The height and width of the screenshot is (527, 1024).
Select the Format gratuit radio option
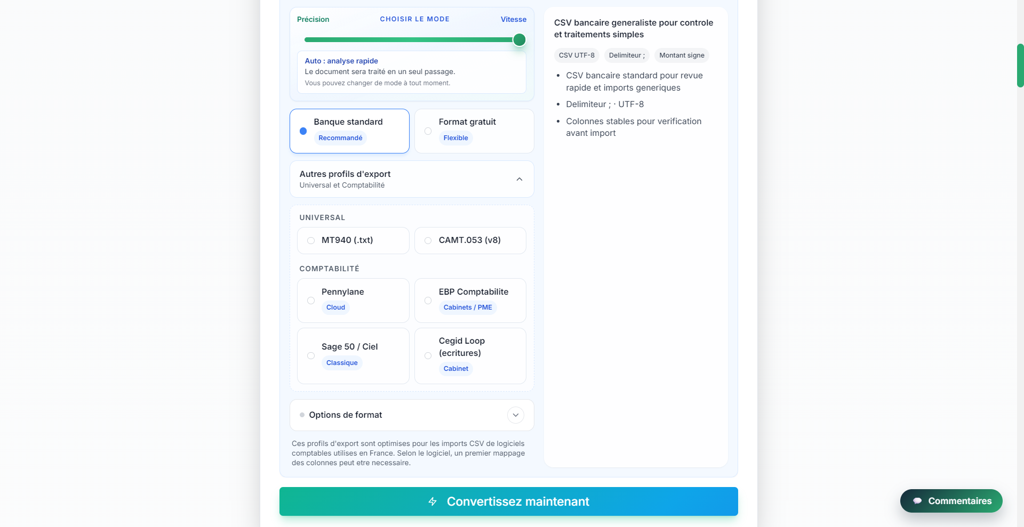click(474, 131)
